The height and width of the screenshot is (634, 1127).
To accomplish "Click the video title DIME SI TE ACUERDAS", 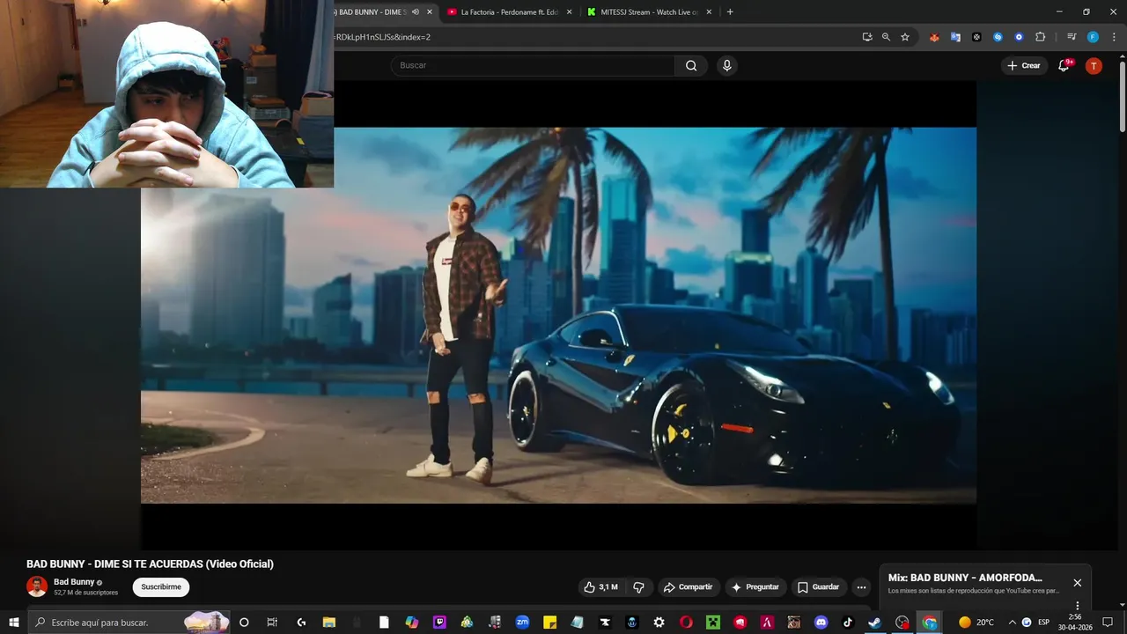I will pos(150,564).
